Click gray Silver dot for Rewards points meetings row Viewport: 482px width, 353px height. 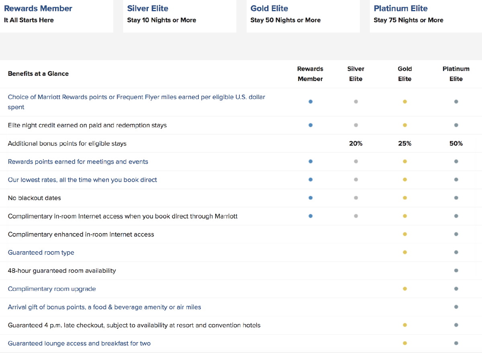click(356, 162)
